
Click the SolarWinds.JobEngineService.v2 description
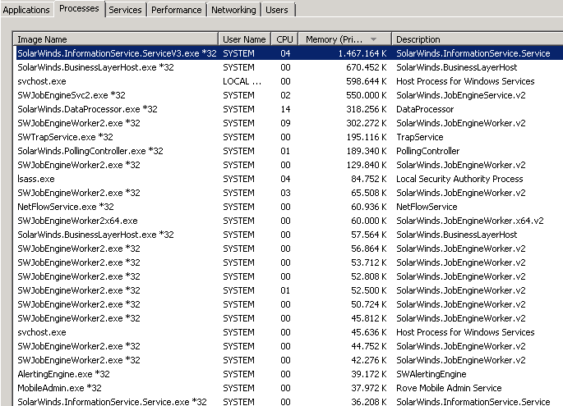point(460,95)
